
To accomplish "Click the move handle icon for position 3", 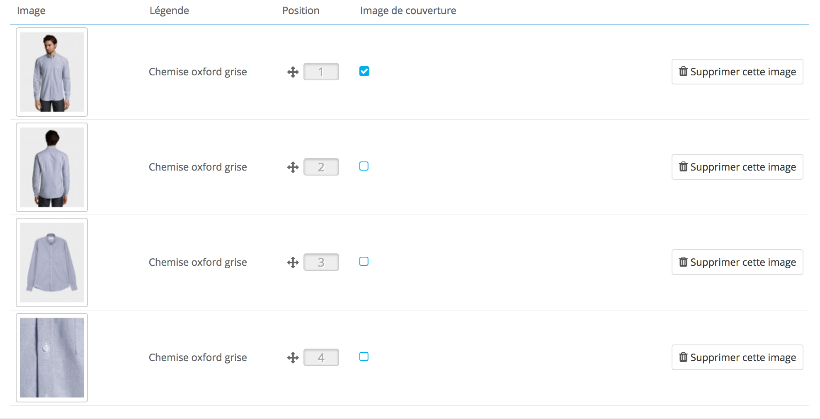I will (293, 262).
